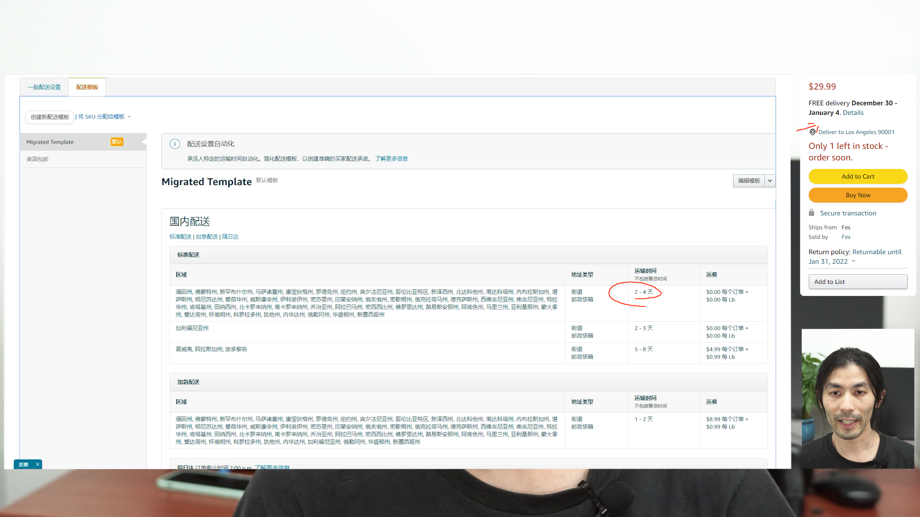Click the info icon beside 配送设置自动化
The width and height of the screenshot is (920, 517).
click(175, 144)
